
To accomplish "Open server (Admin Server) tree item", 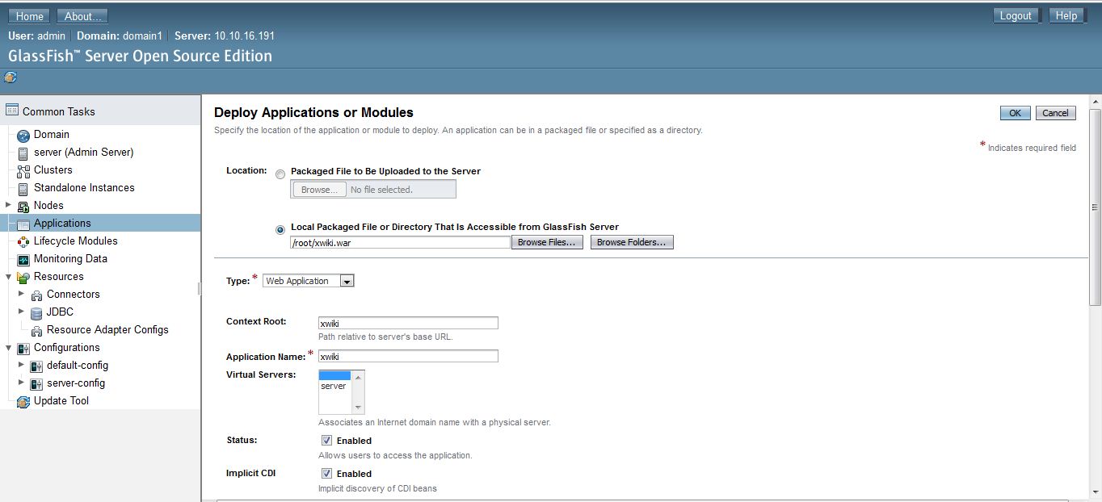I will pyautogui.click(x=84, y=153).
